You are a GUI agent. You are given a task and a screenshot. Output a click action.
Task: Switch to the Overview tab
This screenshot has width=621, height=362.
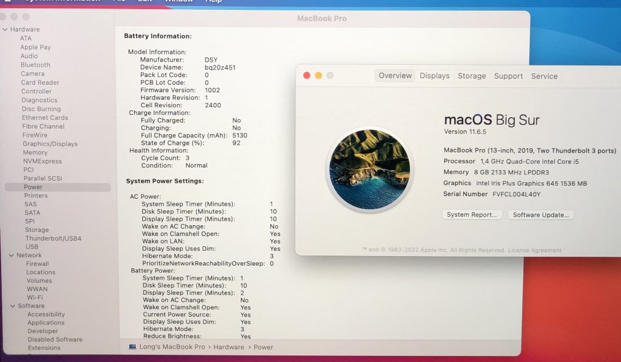coord(395,76)
